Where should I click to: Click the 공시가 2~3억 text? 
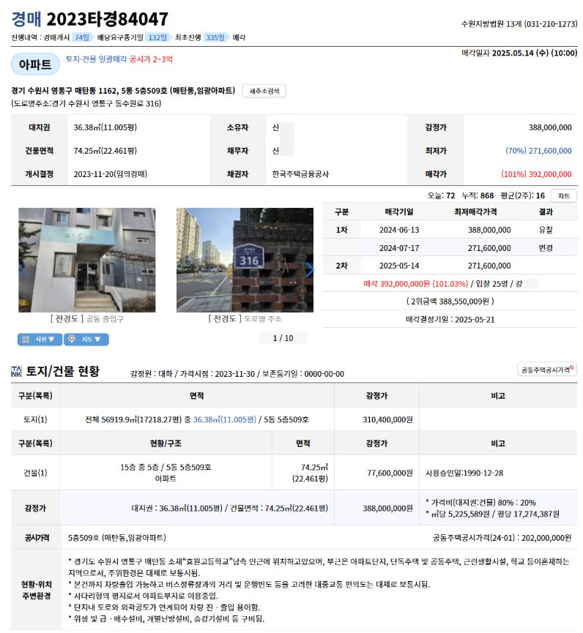pyautogui.click(x=151, y=59)
